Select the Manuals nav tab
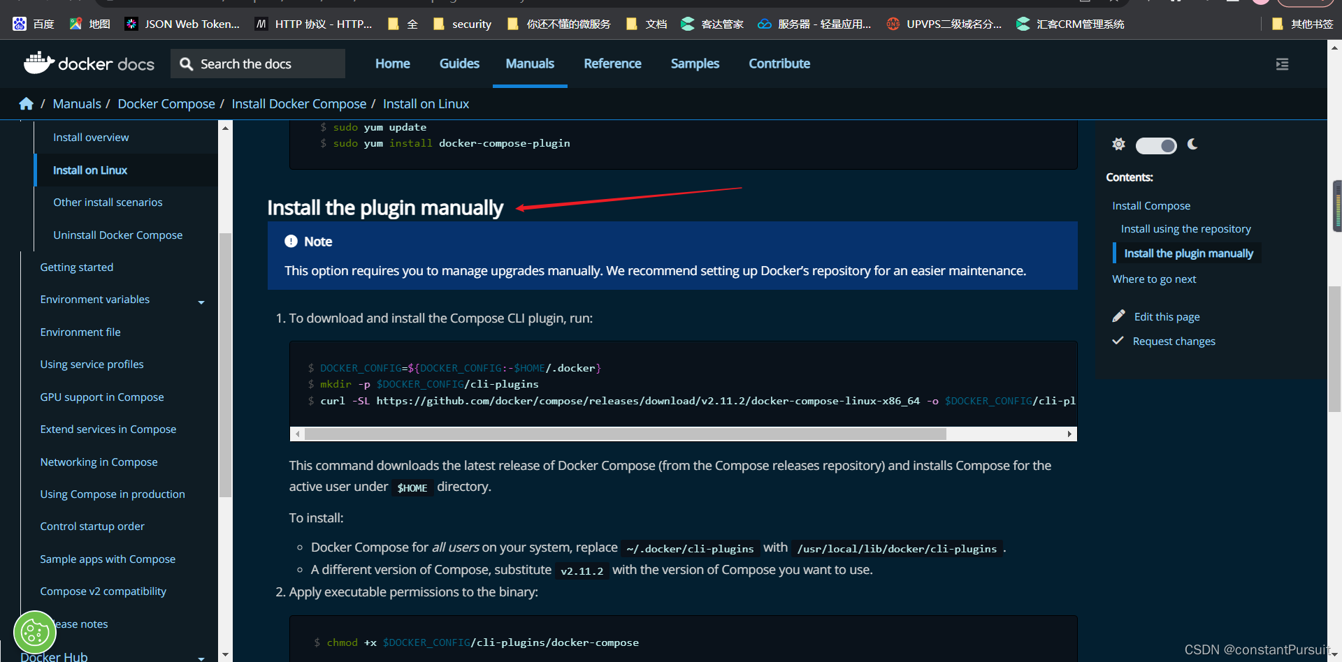 click(530, 64)
